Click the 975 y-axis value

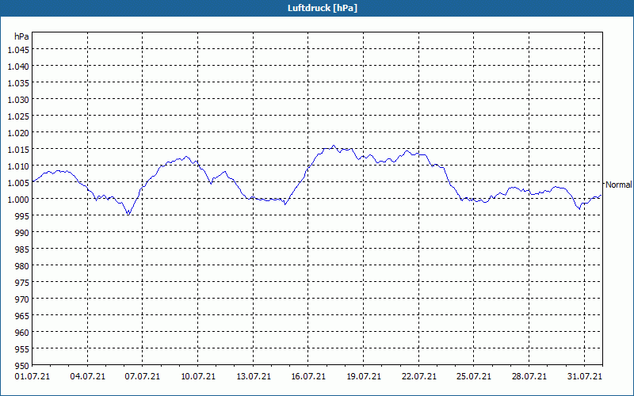[x=22, y=283]
